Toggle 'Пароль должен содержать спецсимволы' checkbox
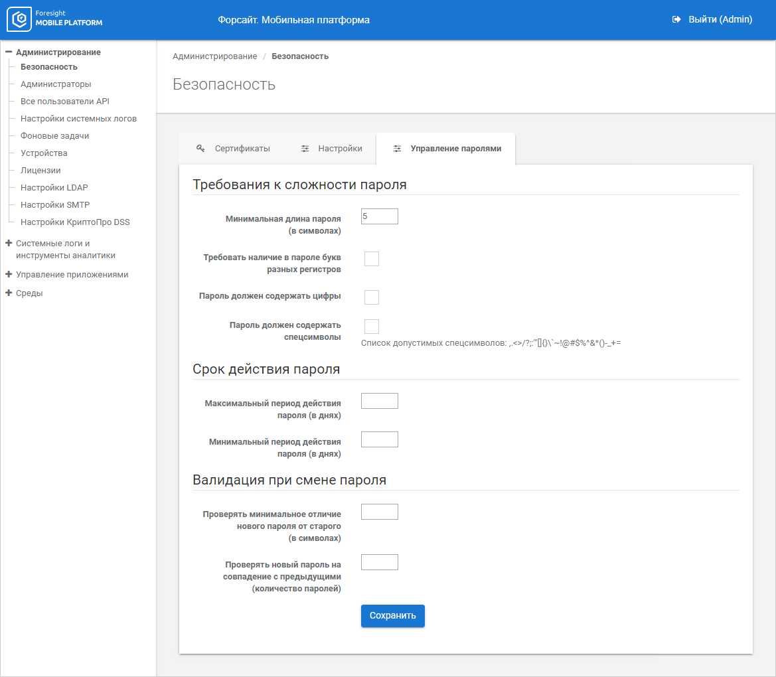This screenshot has width=776, height=677. (x=372, y=326)
